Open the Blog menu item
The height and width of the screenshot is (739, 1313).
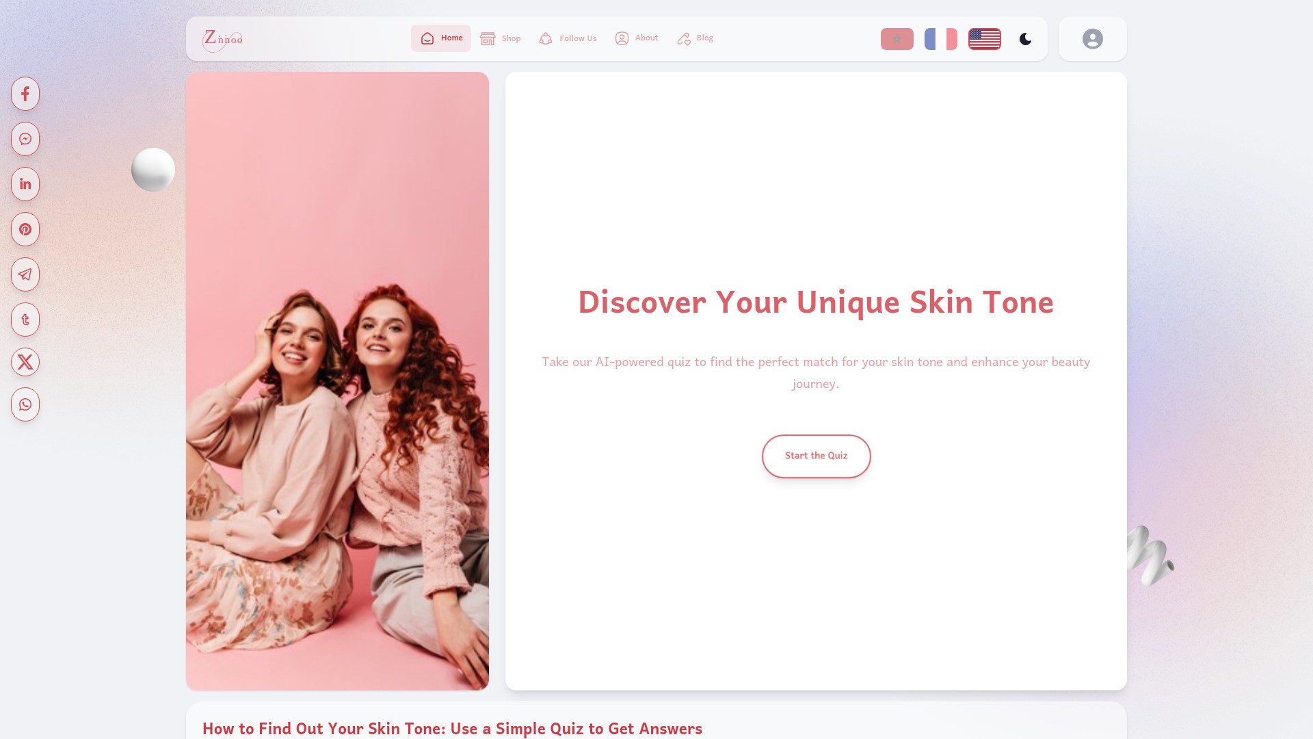[x=694, y=38]
